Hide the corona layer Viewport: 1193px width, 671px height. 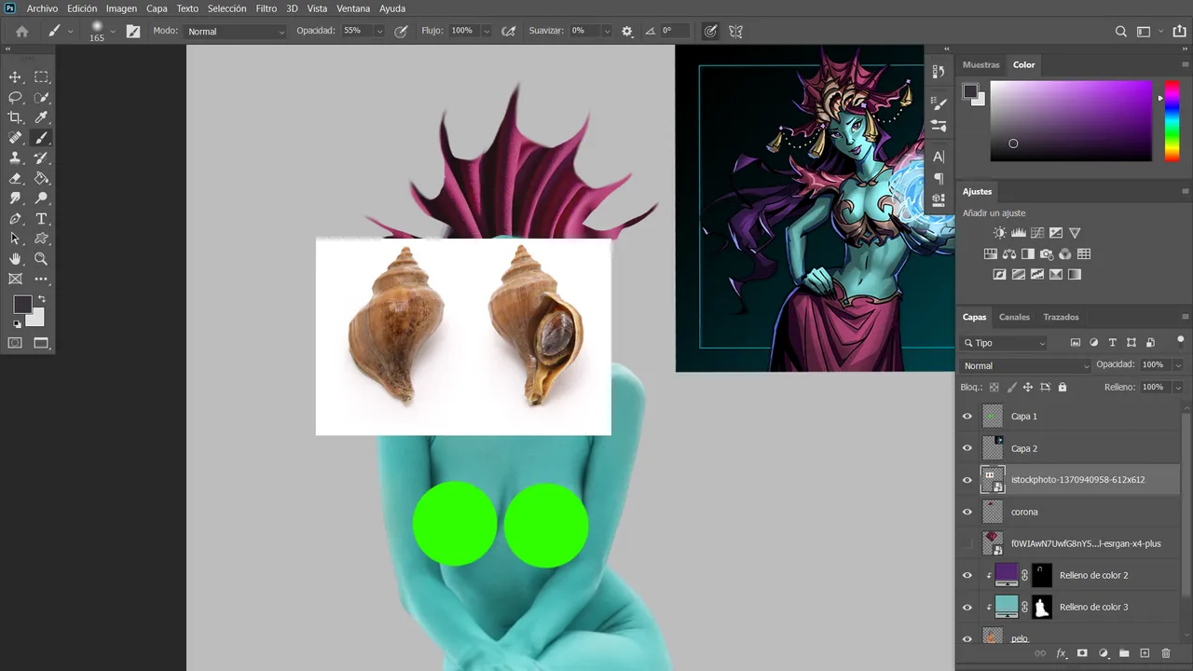click(967, 512)
